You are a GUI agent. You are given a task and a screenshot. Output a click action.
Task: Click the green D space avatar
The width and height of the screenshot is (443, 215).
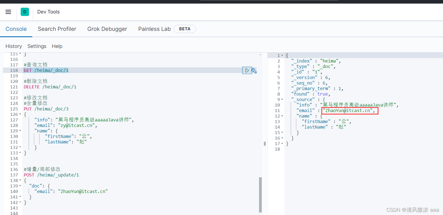pos(25,12)
